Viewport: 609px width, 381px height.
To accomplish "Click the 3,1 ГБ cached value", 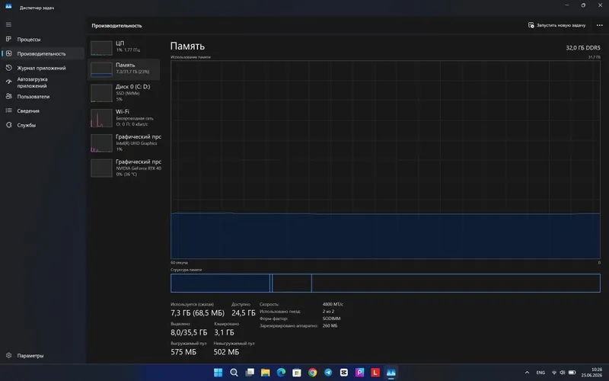I will pos(224,332).
